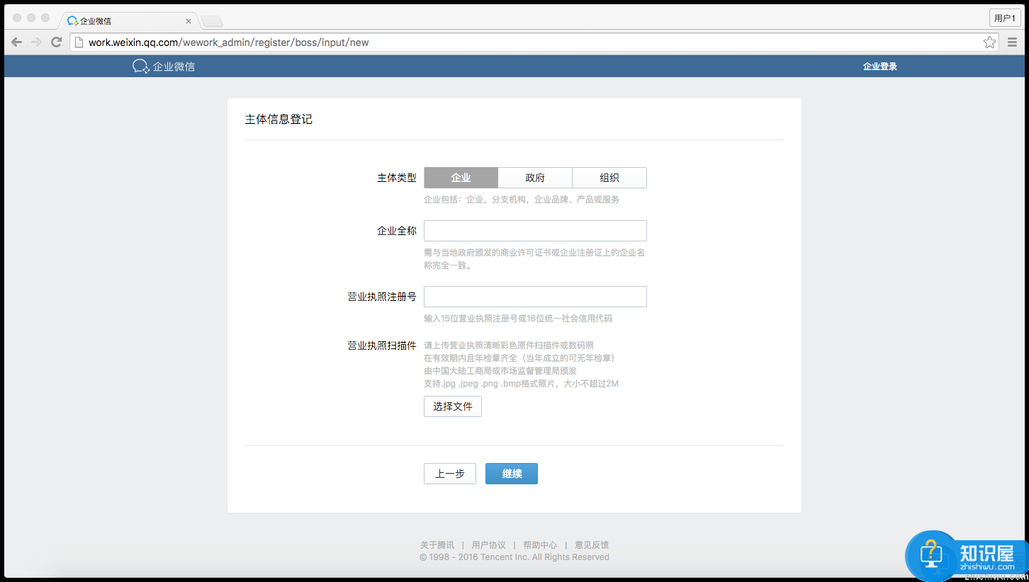Image resolution: width=1029 pixels, height=582 pixels.
Task: Click the copyright text 1998 - 2016 Tencent
Action: [514, 557]
